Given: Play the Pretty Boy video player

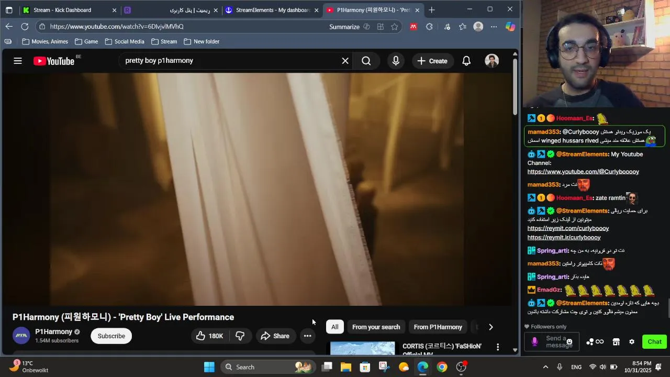Looking at the screenshot, I should (x=258, y=189).
